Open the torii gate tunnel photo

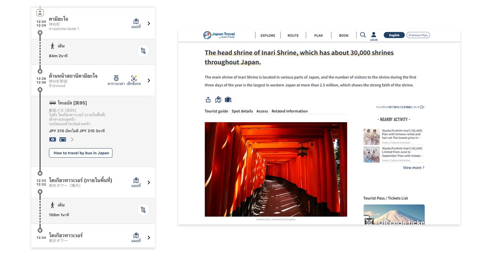coord(276,169)
